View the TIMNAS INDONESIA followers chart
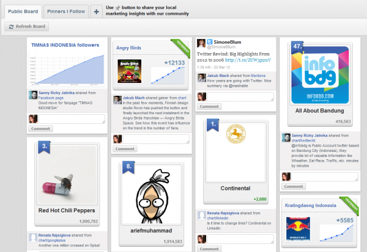The width and height of the screenshot is (367, 252). click(x=67, y=70)
